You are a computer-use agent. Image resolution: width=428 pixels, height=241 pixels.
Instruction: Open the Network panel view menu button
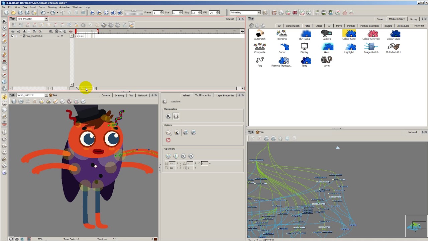250,132
